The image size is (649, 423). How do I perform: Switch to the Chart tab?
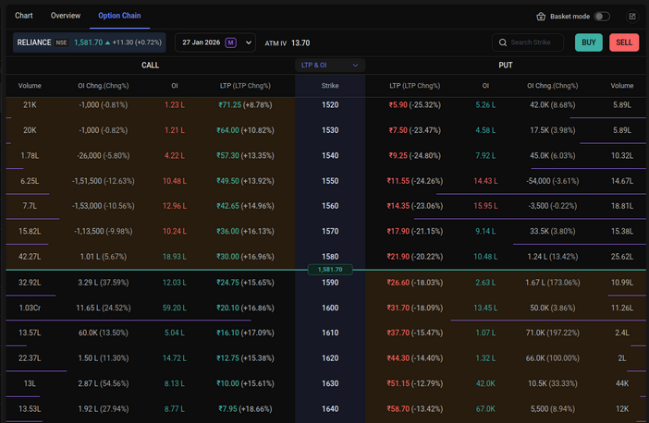pos(23,16)
